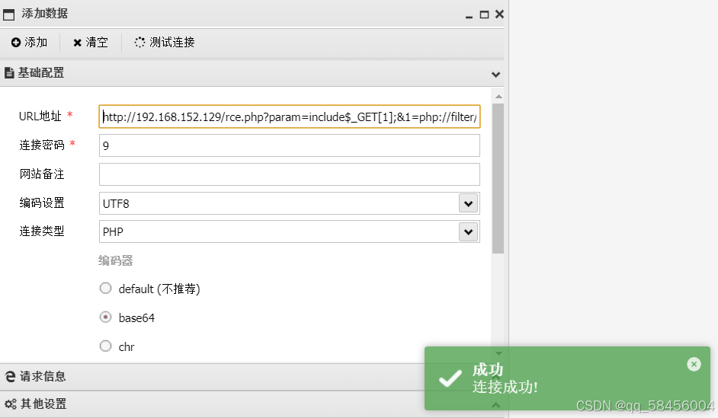Focus the 网站备注 note field
Image resolution: width=718 pixels, height=418 pixels.
(x=290, y=174)
